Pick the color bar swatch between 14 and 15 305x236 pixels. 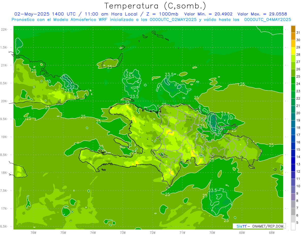(x=293, y=153)
